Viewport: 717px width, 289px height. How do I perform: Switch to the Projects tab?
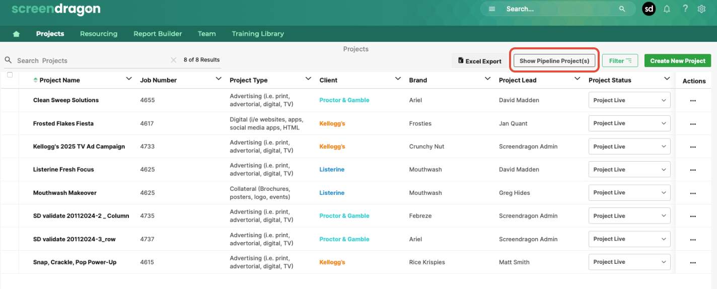tap(50, 34)
